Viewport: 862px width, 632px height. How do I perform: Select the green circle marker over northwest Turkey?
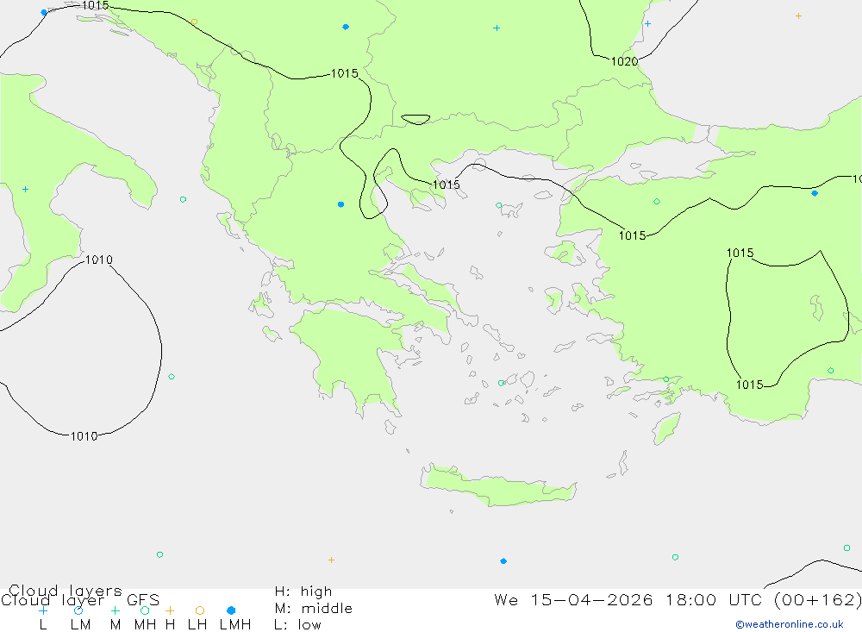click(x=656, y=202)
